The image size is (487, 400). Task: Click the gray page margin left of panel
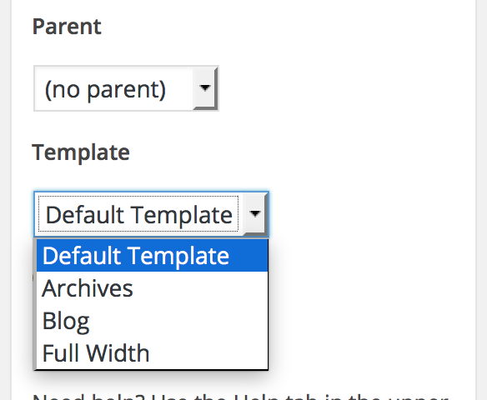pos(5,200)
